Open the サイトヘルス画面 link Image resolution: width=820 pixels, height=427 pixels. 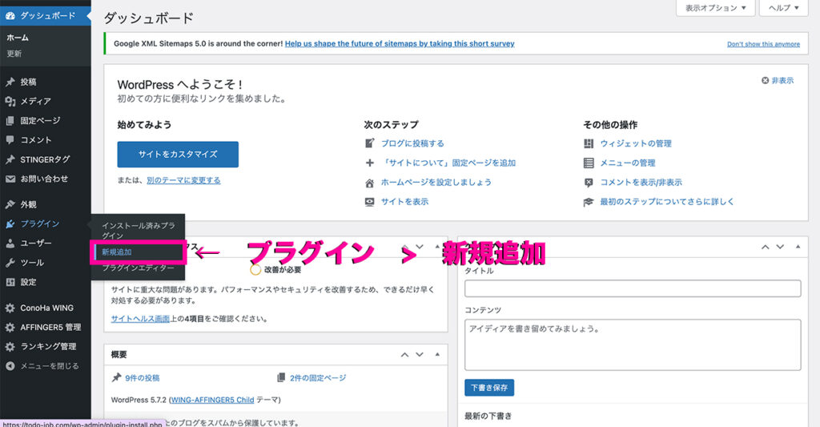click(140, 318)
